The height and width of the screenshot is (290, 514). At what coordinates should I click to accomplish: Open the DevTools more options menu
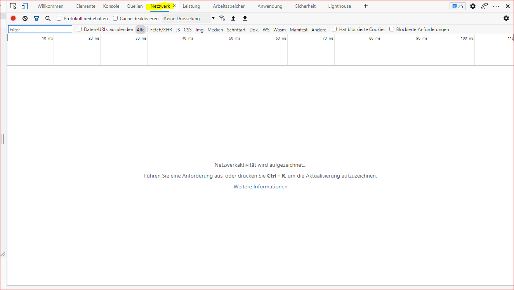[496, 6]
